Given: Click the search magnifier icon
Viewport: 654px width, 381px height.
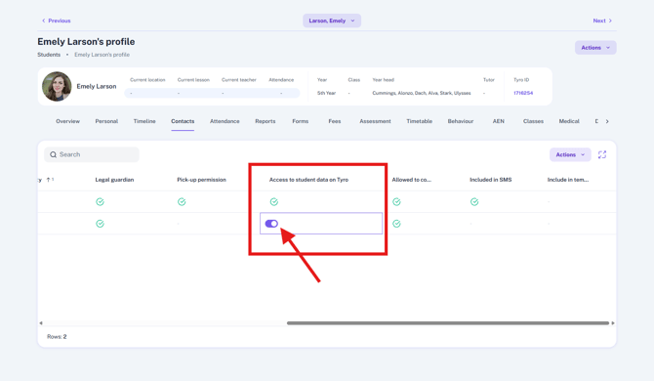Looking at the screenshot, I should tap(54, 154).
